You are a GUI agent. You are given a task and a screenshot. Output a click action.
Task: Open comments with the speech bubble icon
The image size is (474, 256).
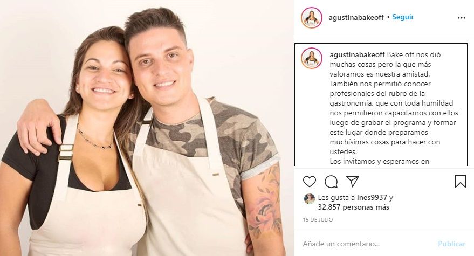pyautogui.click(x=331, y=181)
